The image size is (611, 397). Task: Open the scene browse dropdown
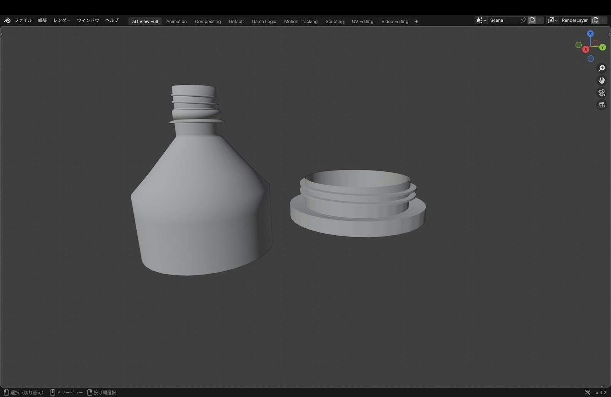[481, 20]
